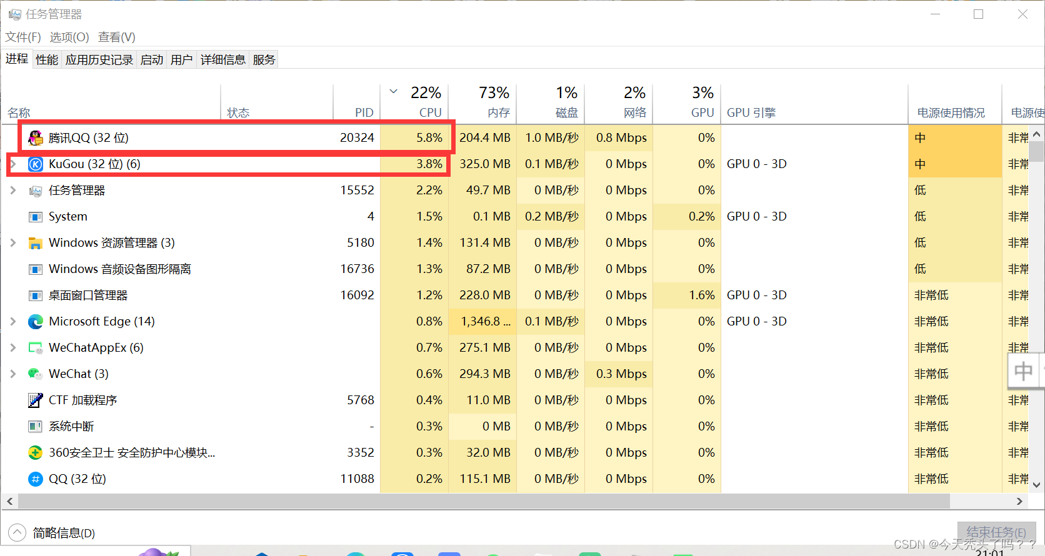Click the horizontal scrollbar thumb
This screenshot has width=1045, height=556.
(484, 501)
